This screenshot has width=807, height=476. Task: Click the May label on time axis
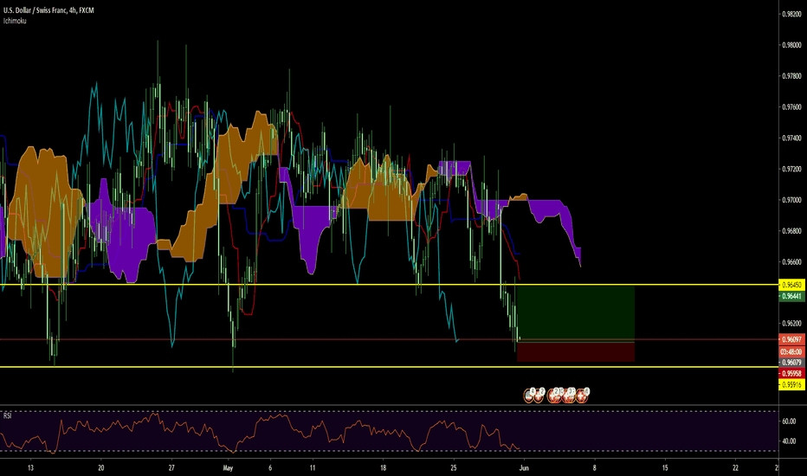pyautogui.click(x=228, y=467)
